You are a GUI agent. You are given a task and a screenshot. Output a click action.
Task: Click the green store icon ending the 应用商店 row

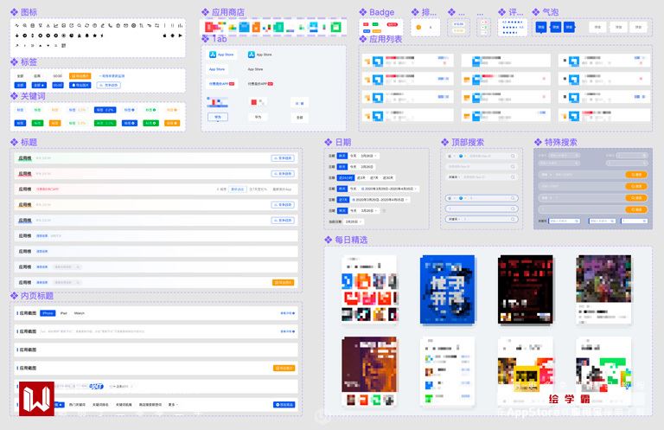335,27
